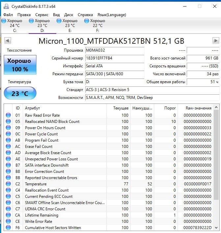Click the attribute list scrollbar thumb
This screenshot has height=233, width=221.
pos(216,155)
